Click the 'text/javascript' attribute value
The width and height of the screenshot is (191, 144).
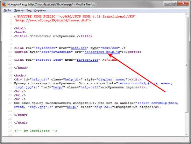click(56, 52)
